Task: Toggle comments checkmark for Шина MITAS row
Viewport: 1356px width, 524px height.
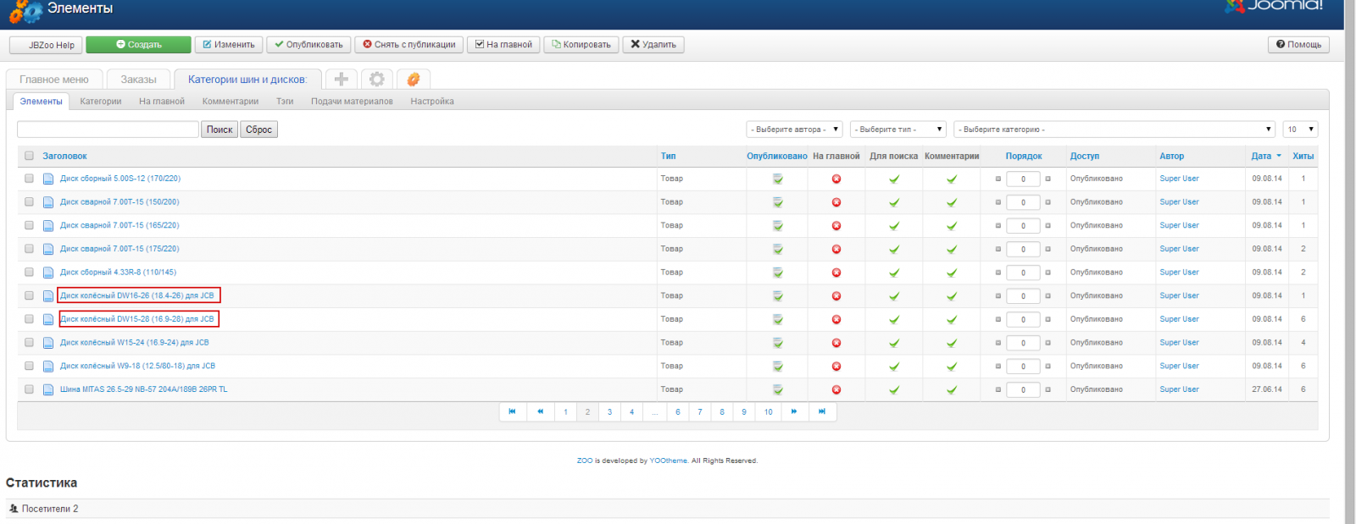Action: coord(951,389)
